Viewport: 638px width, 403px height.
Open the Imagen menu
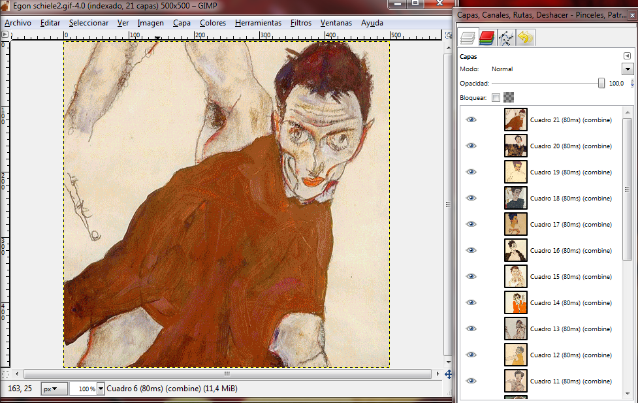(151, 23)
